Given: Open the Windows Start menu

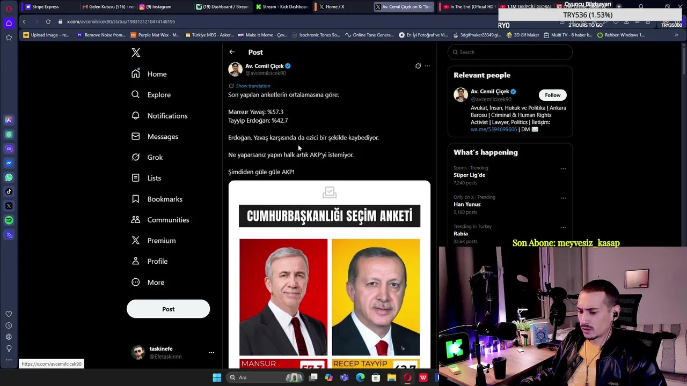Looking at the screenshot, I should pos(217,377).
